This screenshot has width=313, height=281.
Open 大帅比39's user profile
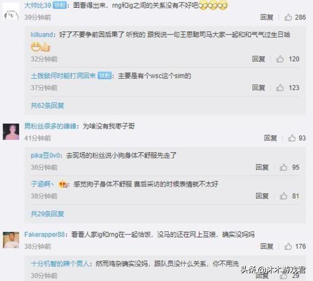(x=38, y=5)
